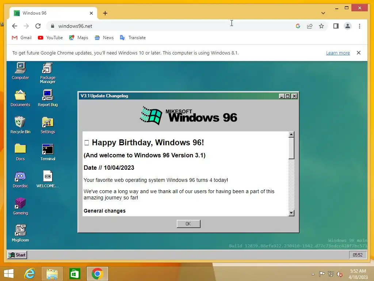Show hidden system tray icons

coord(313,274)
